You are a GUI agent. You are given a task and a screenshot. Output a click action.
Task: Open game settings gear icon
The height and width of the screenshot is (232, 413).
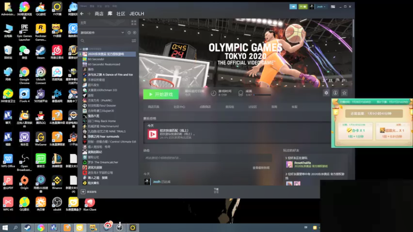point(326,93)
